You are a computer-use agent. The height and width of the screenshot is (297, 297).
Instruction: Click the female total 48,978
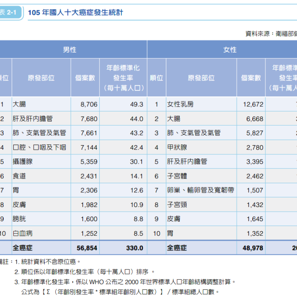point(253,248)
